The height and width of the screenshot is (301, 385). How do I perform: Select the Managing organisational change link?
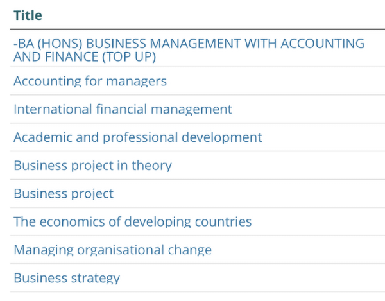112,250
